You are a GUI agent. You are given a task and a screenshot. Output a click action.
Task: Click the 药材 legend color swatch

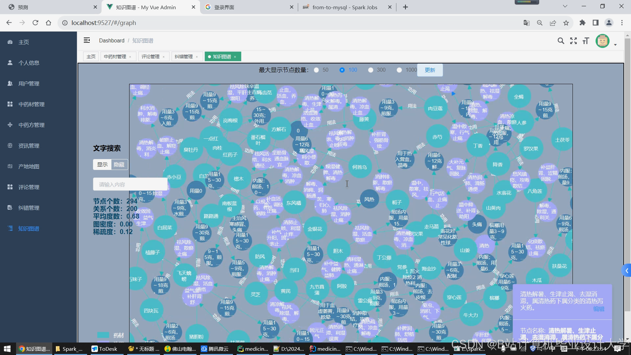(103, 335)
